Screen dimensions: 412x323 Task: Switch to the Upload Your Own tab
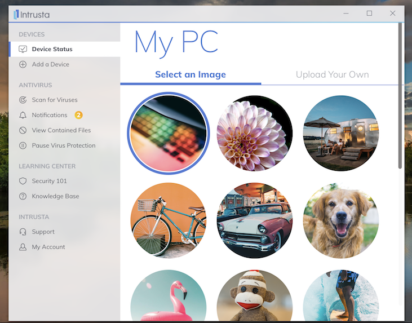[332, 74]
